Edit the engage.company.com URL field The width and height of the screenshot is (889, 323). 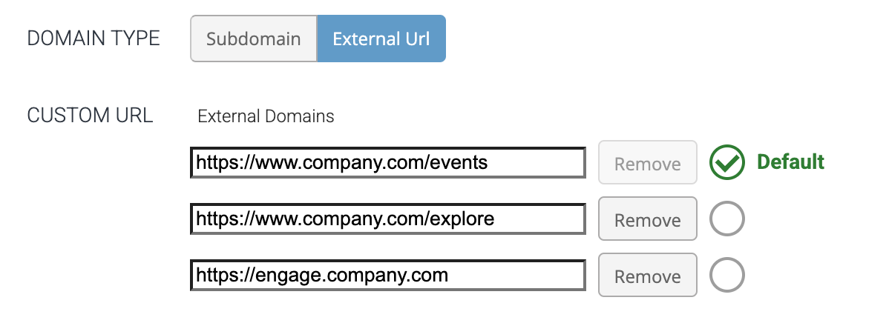click(387, 276)
